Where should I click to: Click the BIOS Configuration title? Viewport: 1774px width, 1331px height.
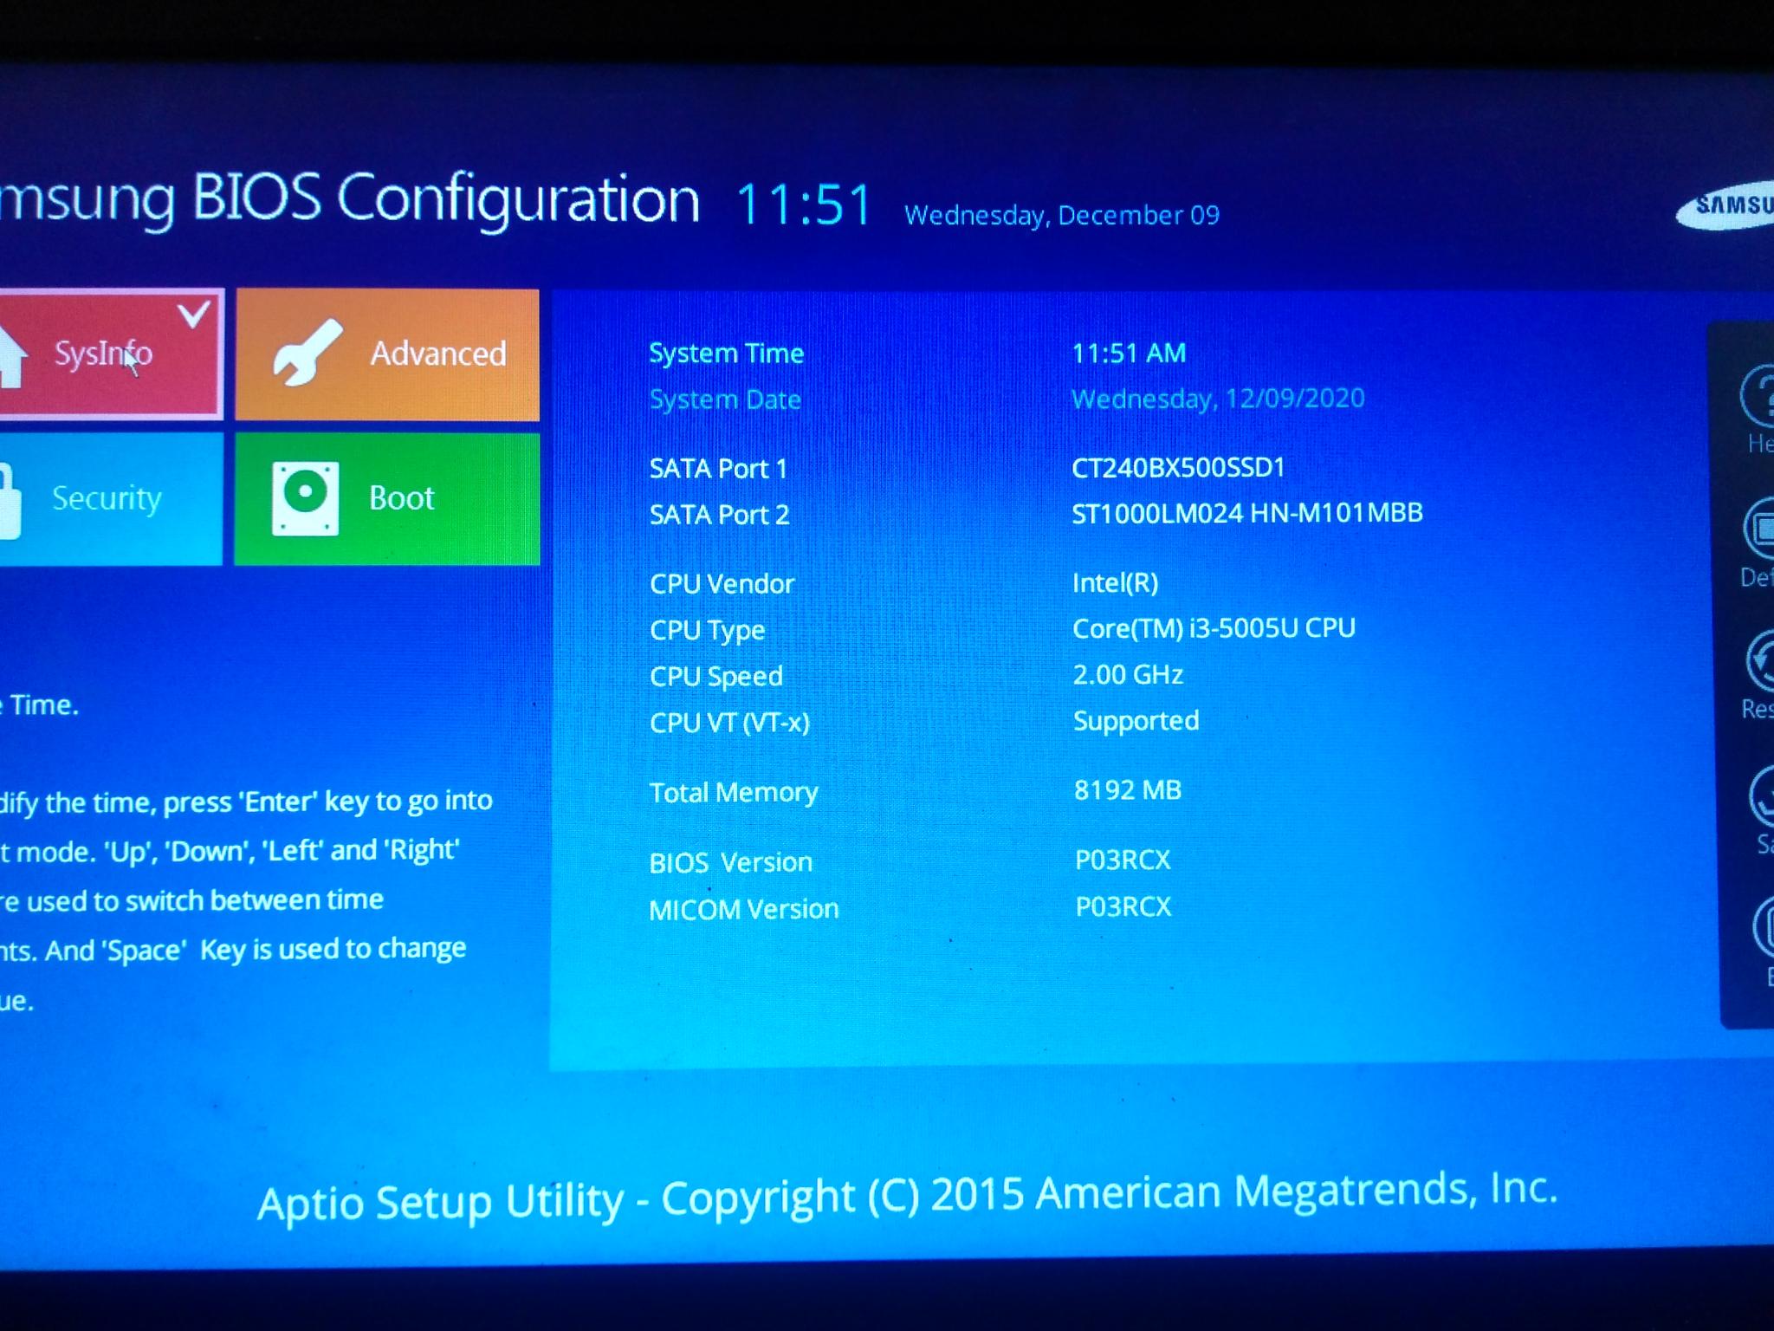coord(349,201)
